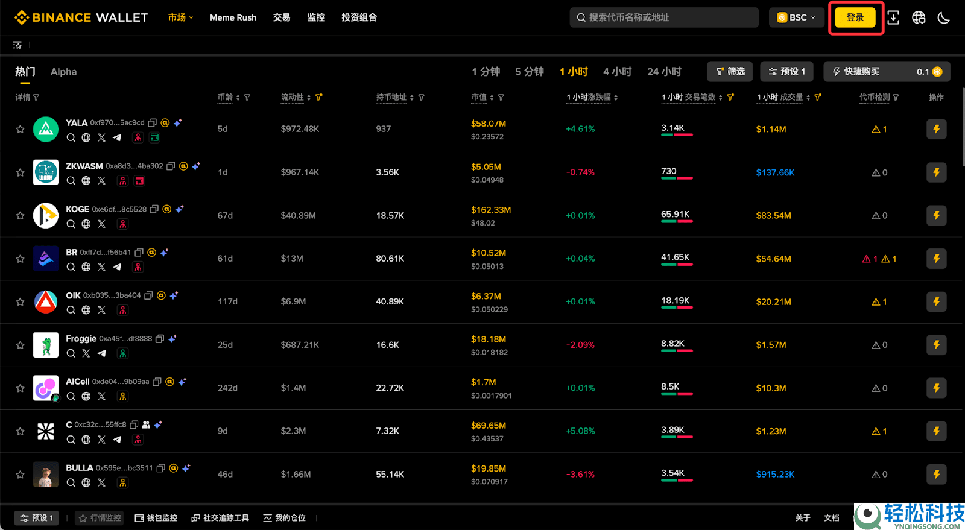This screenshot has height=530, width=965.
Task: Favorite the ZKWASM token with the star
Action: [x=20, y=172]
